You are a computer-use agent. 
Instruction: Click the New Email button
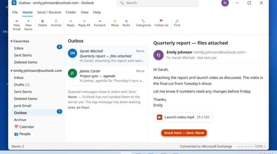[17, 25]
